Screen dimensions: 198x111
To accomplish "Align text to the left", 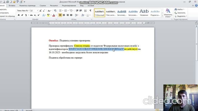I will [x=60, y=15].
